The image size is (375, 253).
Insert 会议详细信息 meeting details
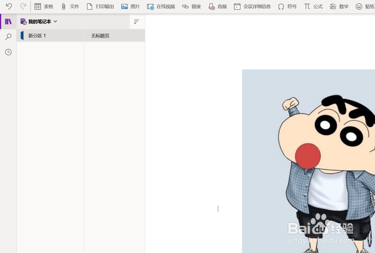click(252, 6)
